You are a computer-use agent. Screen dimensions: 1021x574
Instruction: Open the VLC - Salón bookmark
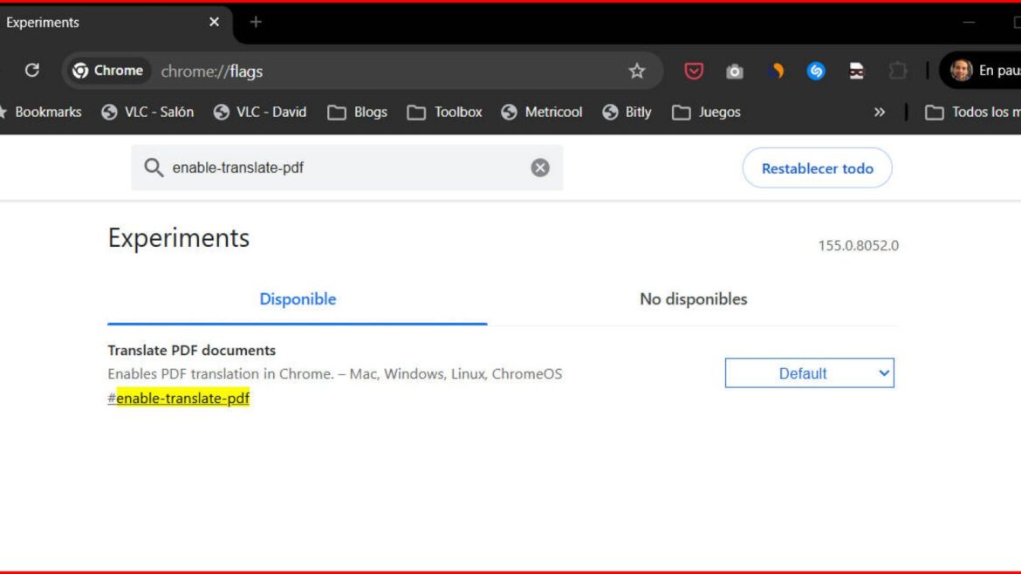click(x=147, y=112)
